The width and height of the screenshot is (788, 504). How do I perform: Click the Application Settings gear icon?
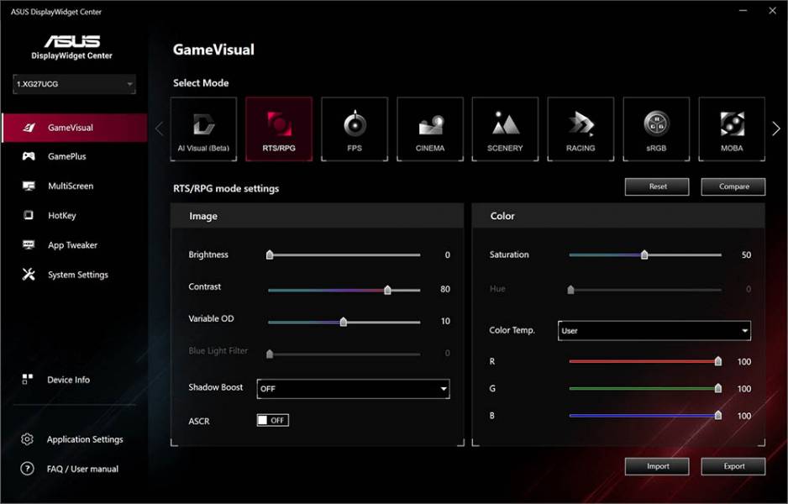[x=27, y=439]
